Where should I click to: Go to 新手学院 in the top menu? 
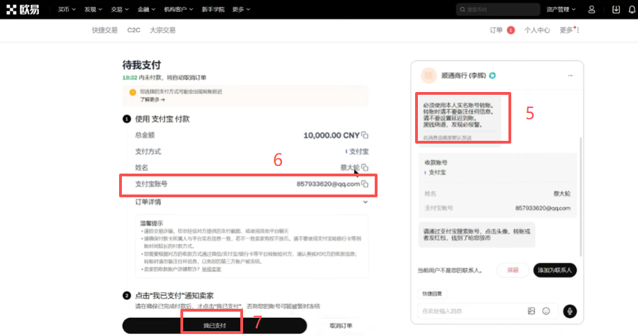[213, 9]
